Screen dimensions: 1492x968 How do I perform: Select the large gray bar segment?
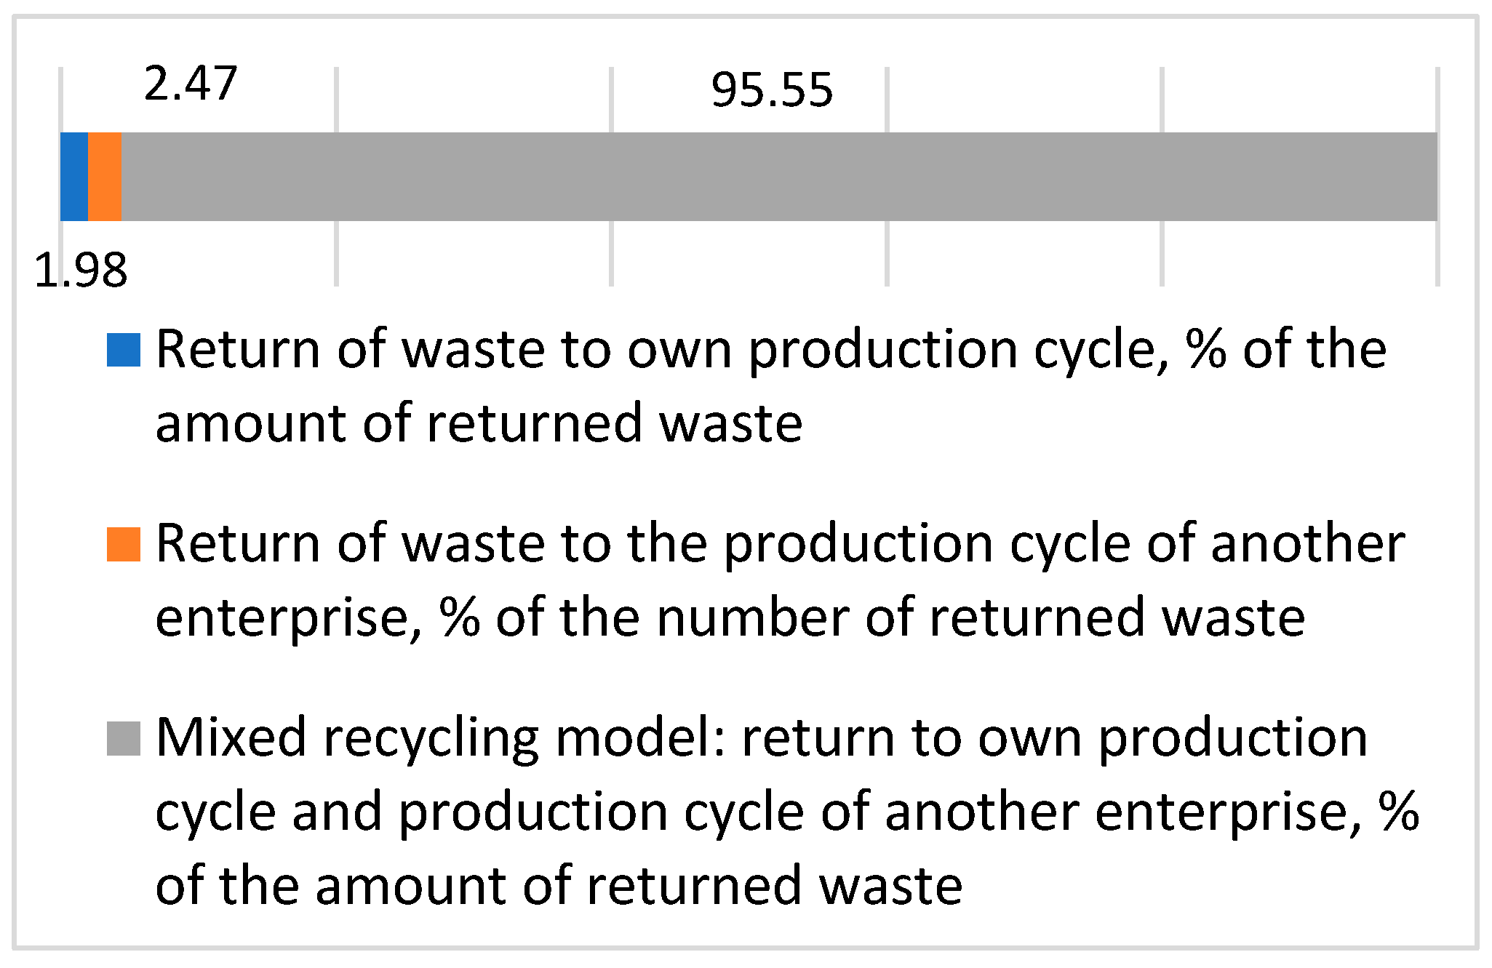coord(778,177)
